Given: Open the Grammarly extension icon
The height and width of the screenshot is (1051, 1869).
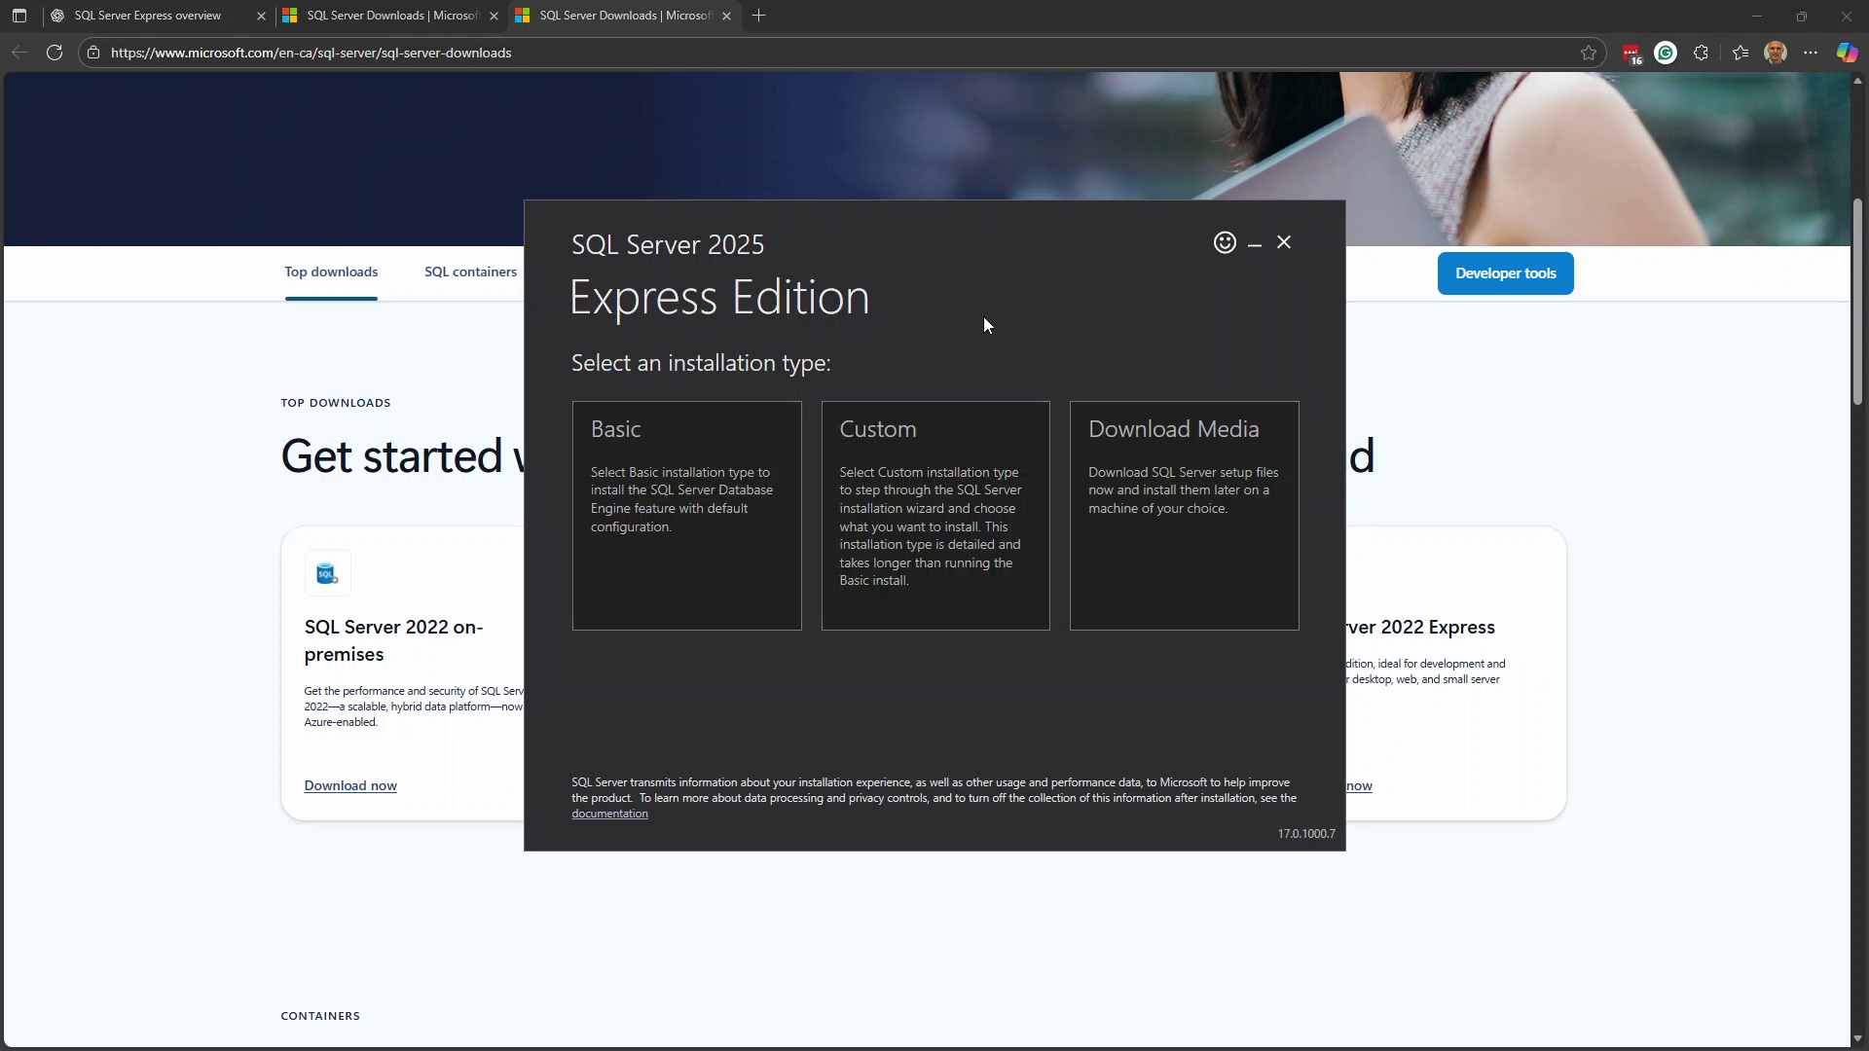Looking at the screenshot, I should pos(1666,53).
